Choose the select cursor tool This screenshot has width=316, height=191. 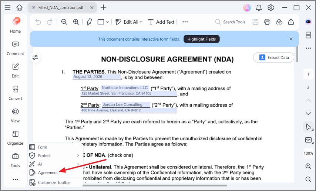[308, 127]
